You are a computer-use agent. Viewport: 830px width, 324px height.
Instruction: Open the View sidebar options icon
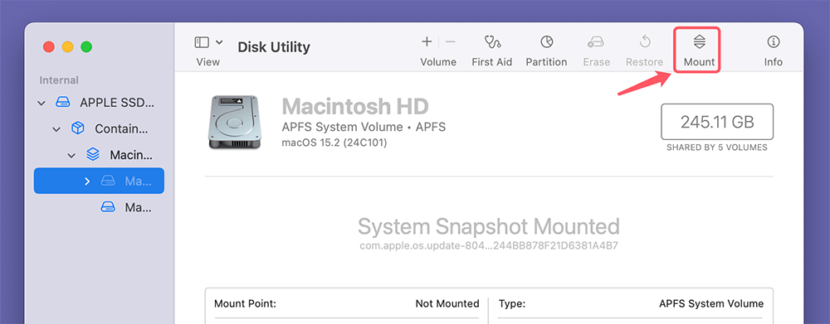click(x=202, y=41)
